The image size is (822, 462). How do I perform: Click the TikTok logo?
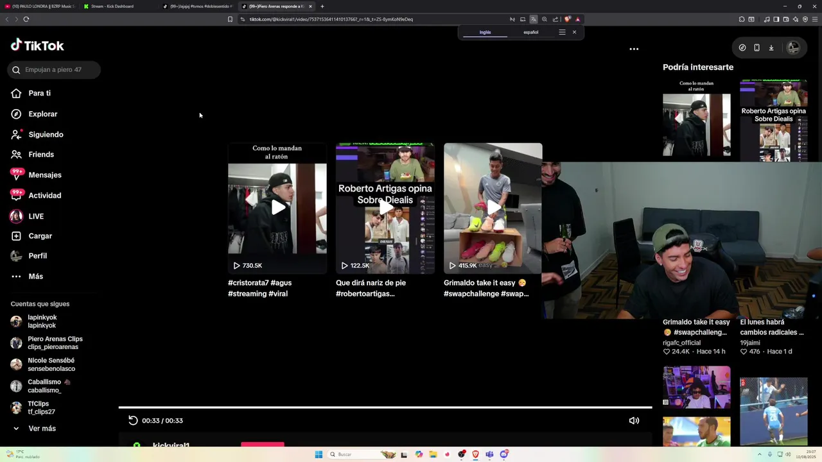37,46
